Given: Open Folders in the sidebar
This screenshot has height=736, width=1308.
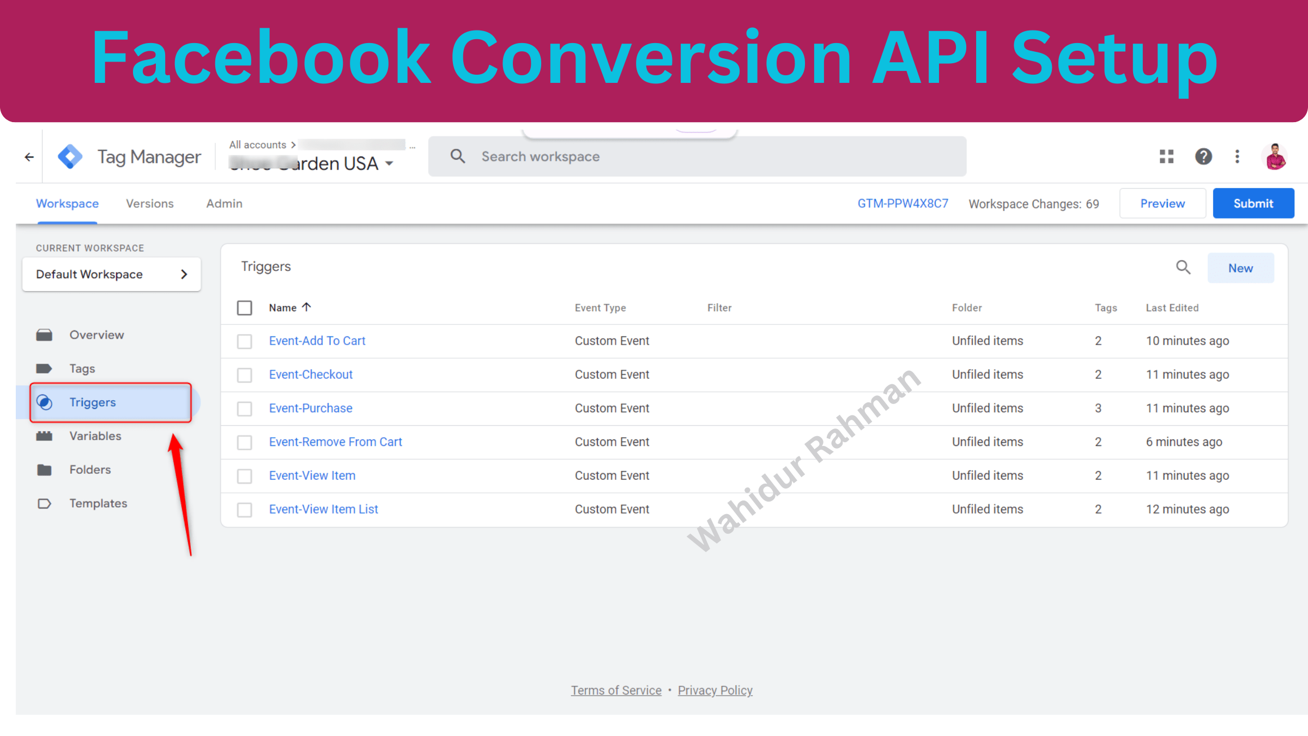Looking at the screenshot, I should pyautogui.click(x=90, y=469).
